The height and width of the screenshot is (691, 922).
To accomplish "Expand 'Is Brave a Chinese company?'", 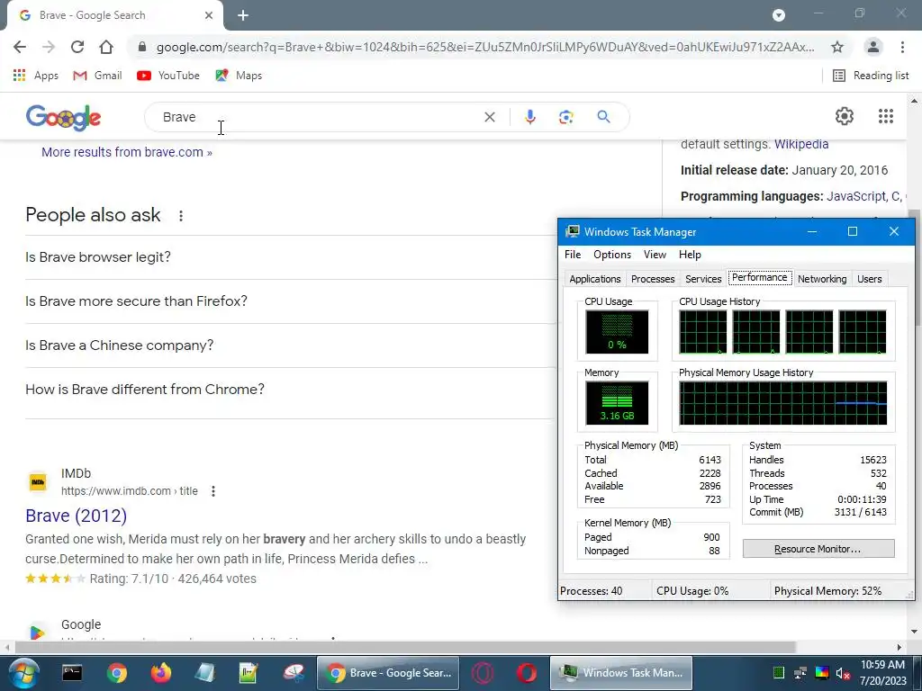I will pos(290,345).
